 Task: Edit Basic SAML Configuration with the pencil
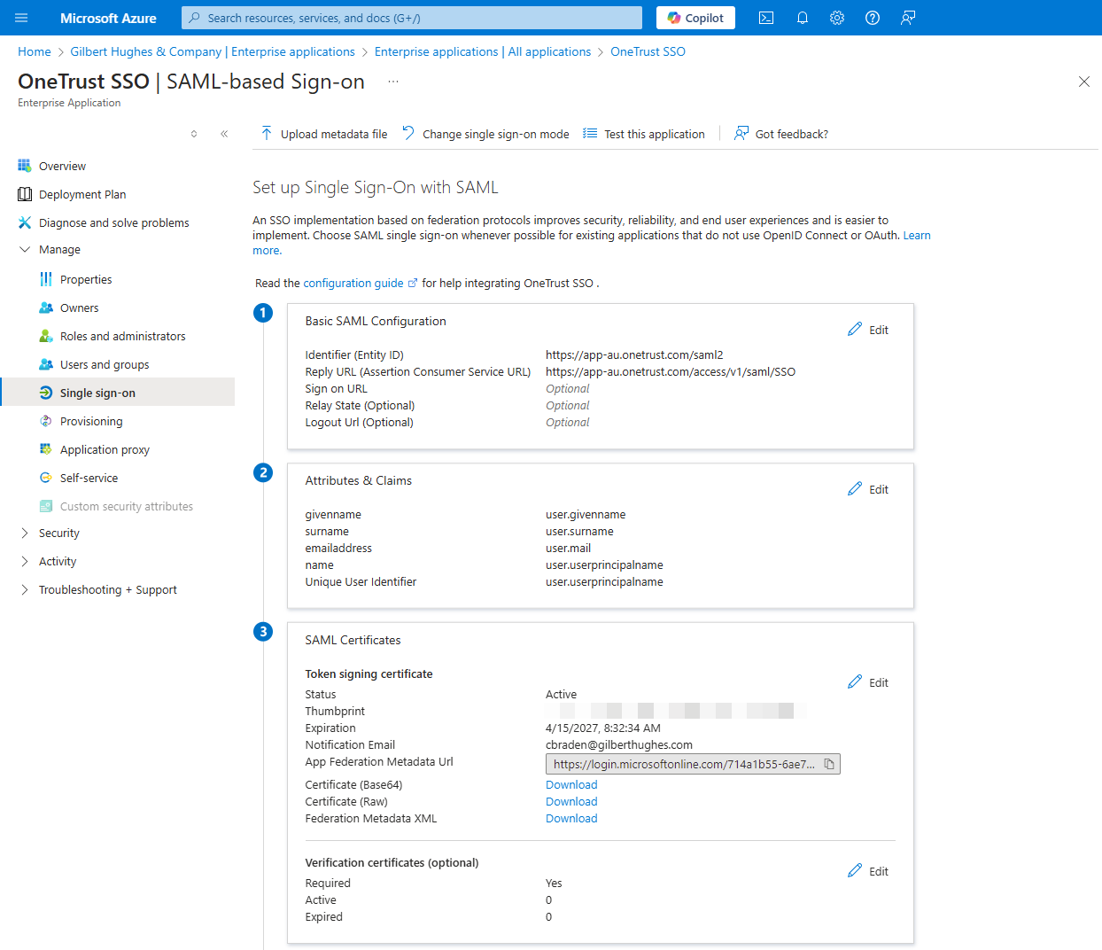(x=867, y=329)
